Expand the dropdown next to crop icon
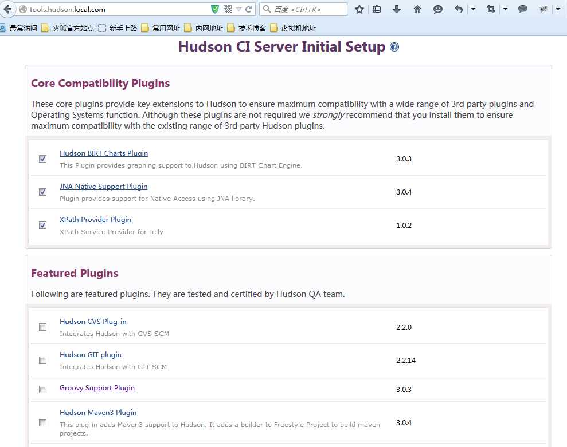This screenshot has height=447, width=567. (505, 9)
